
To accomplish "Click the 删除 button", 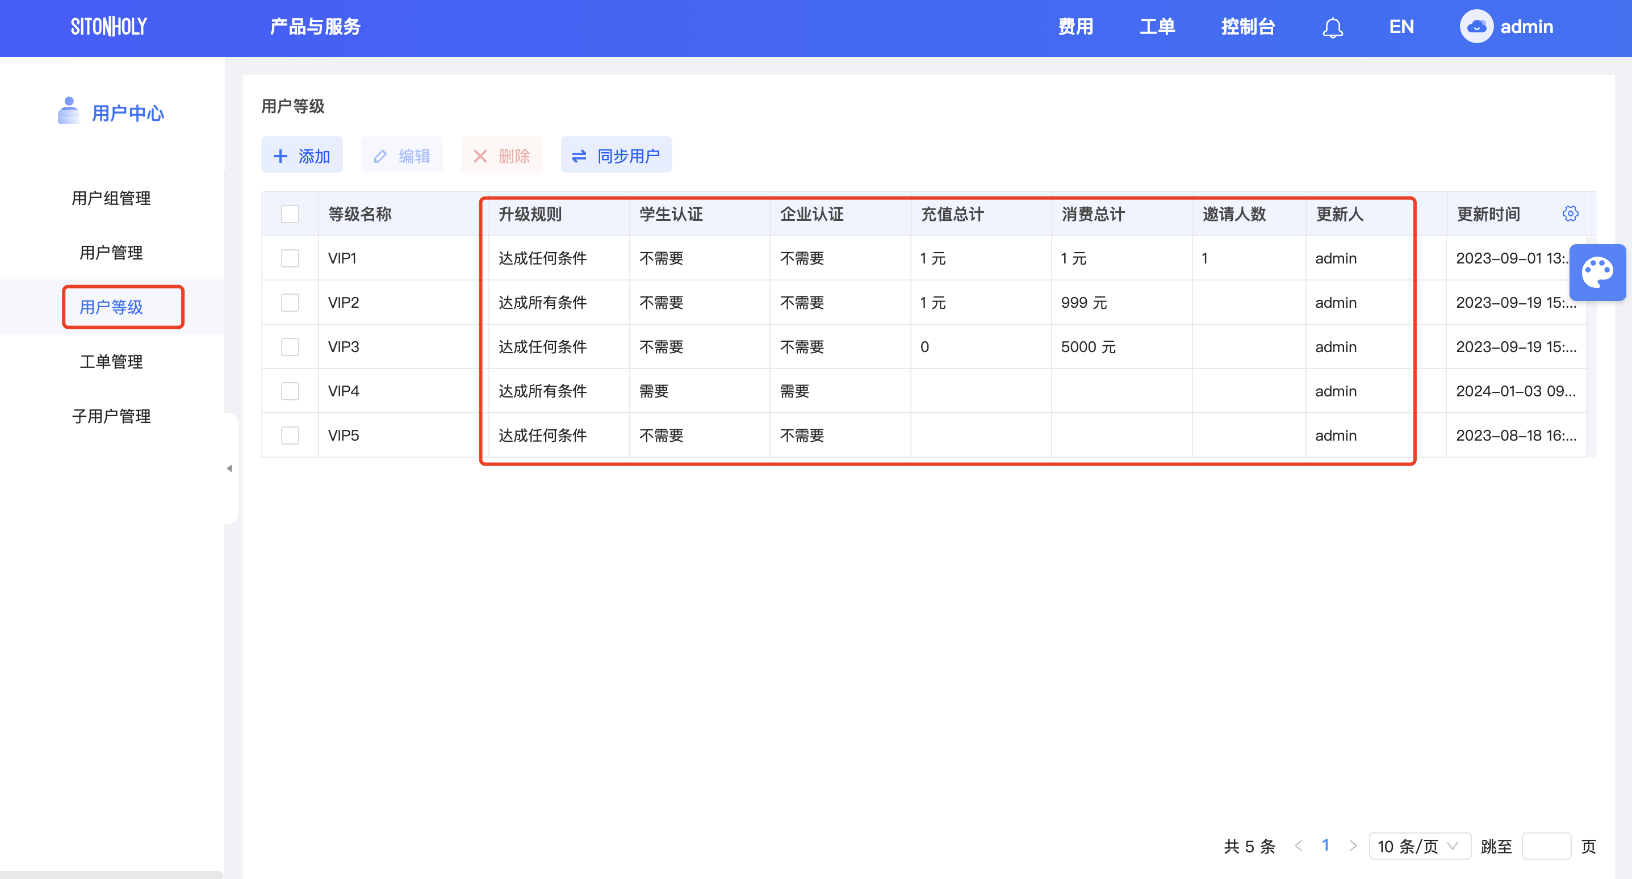I will 502,154.
